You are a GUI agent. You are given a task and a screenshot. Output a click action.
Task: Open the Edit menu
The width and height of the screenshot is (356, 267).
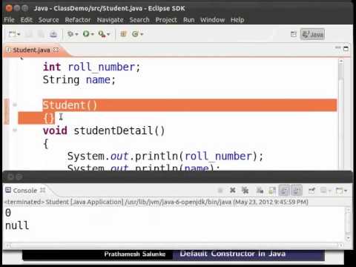27,20
